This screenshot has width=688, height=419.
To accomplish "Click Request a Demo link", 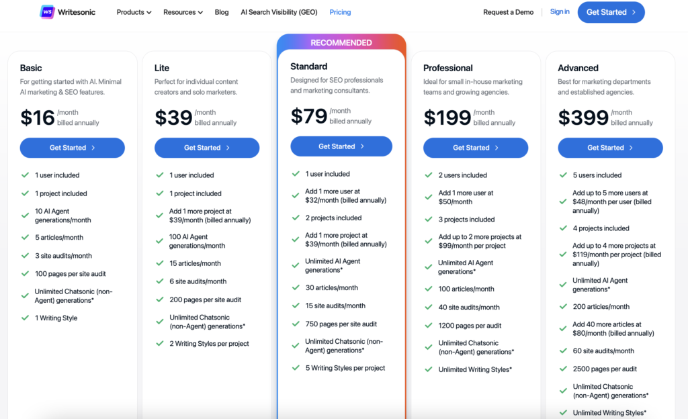I will (508, 12).
